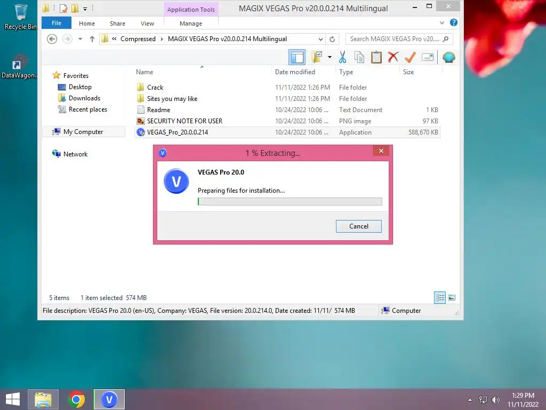546x410 pixels.
Task: Click the network tray icon
Action: [483, 400]
